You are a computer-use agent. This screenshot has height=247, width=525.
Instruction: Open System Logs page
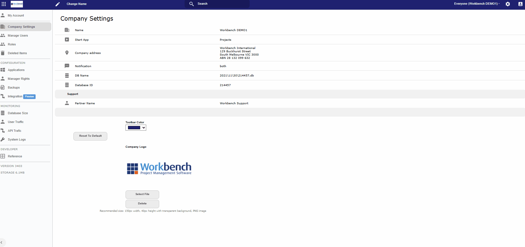coord(17,139)
